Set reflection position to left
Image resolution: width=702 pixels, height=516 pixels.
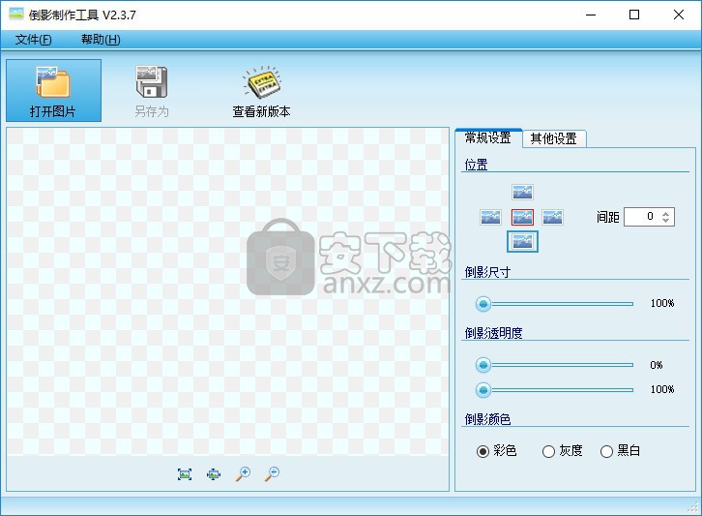(490, 218)
